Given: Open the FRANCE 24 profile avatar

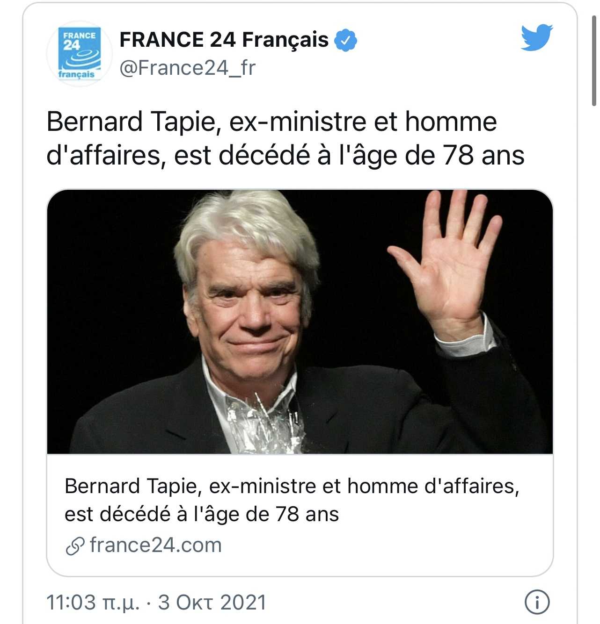Looking at the screenshot, I should pos(79,53).
